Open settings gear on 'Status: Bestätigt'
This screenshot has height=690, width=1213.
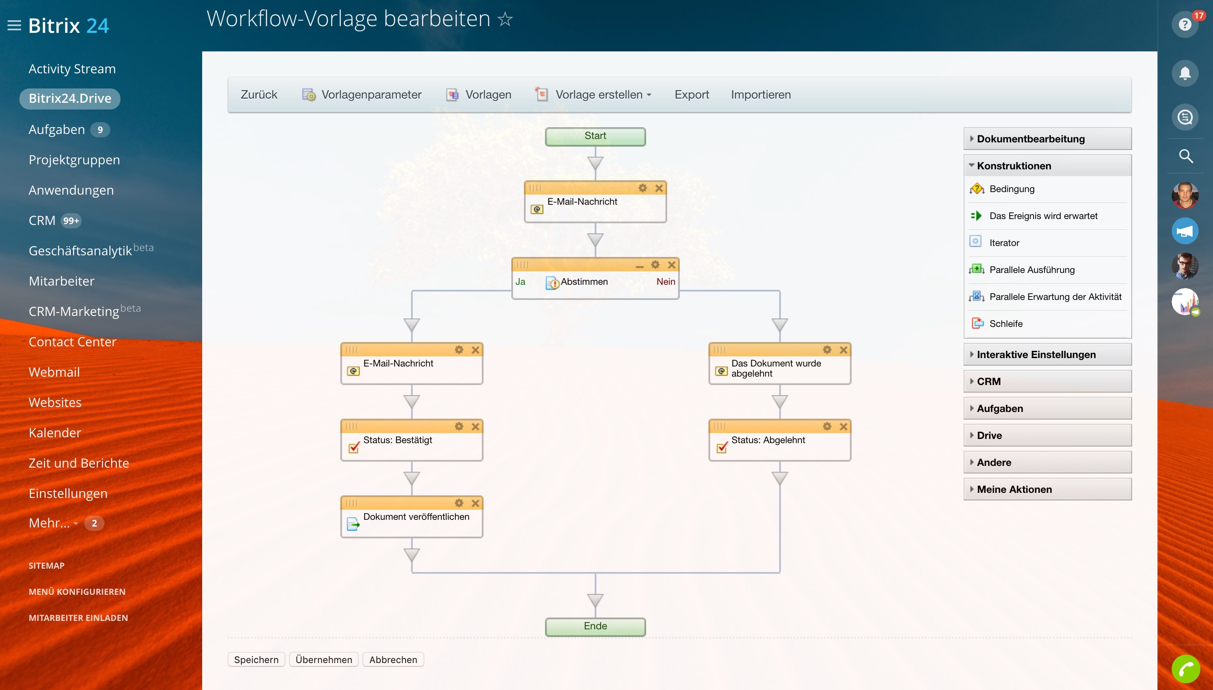tap(459, 426)
